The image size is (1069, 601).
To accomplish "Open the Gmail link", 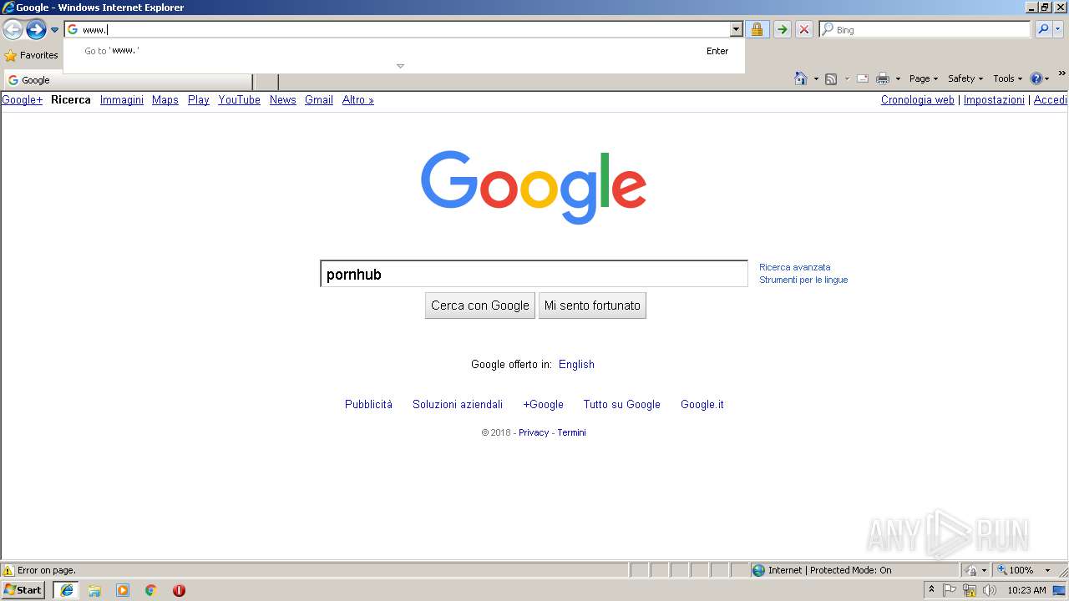I will tap(319, 100).
